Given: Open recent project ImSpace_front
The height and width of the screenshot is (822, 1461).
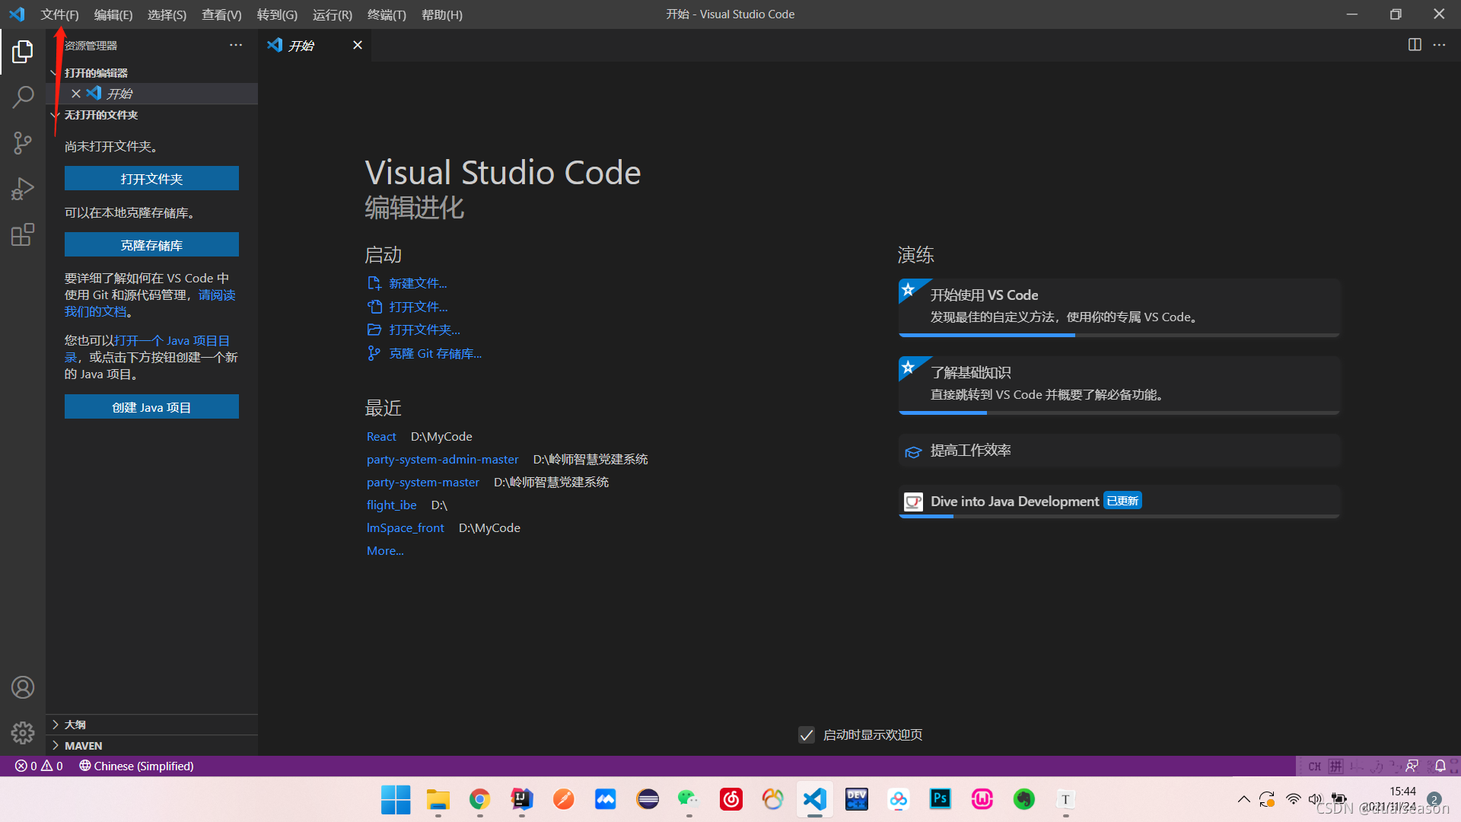Looking at the screenshot, I should 405,527.
